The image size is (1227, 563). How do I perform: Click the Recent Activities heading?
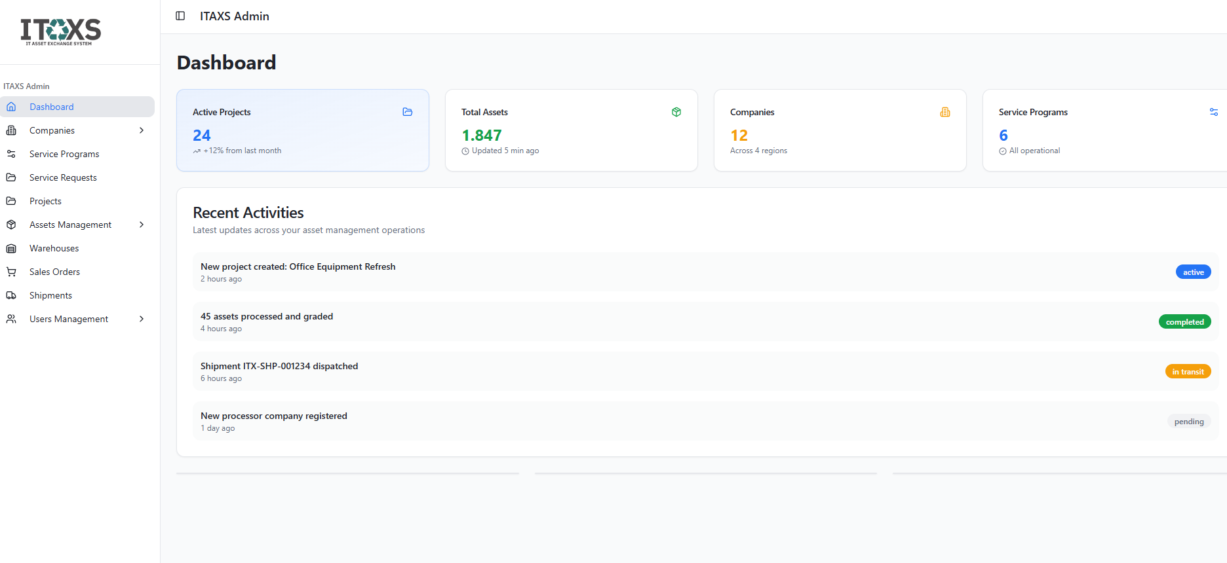[x=248, y=213]
